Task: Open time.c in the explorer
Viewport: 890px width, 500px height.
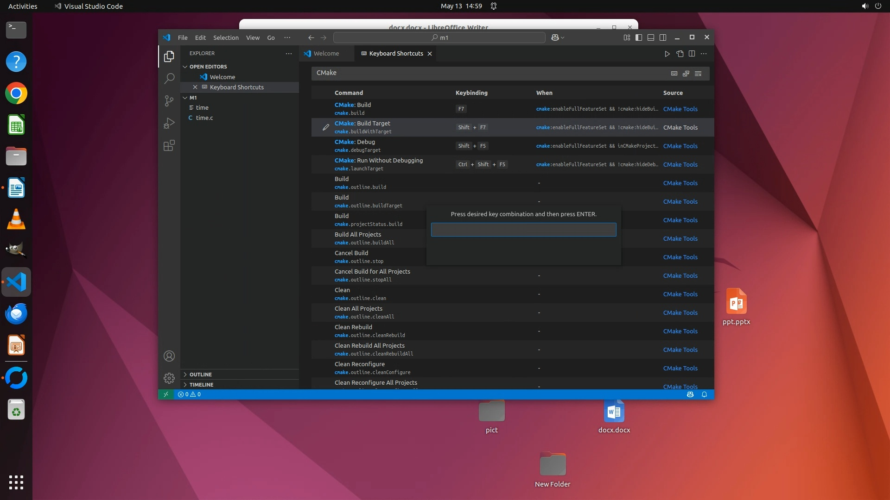Action: (204, 118)
